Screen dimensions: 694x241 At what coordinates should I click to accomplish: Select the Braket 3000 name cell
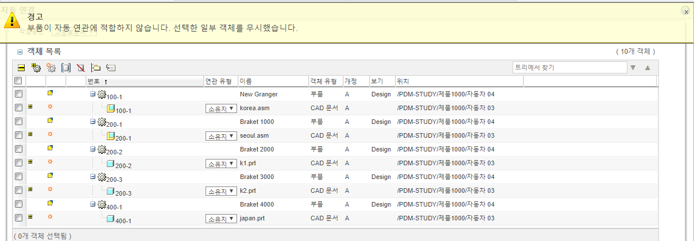point(257,177)
